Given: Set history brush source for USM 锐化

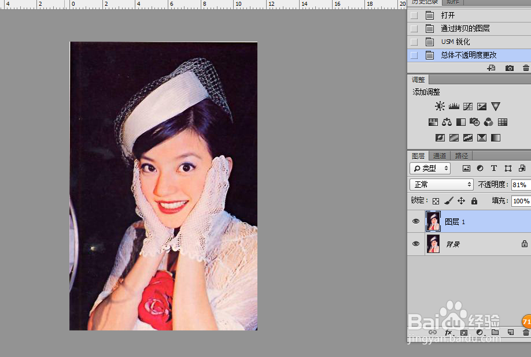Looking at the screenshot, I should pos(414,42).
